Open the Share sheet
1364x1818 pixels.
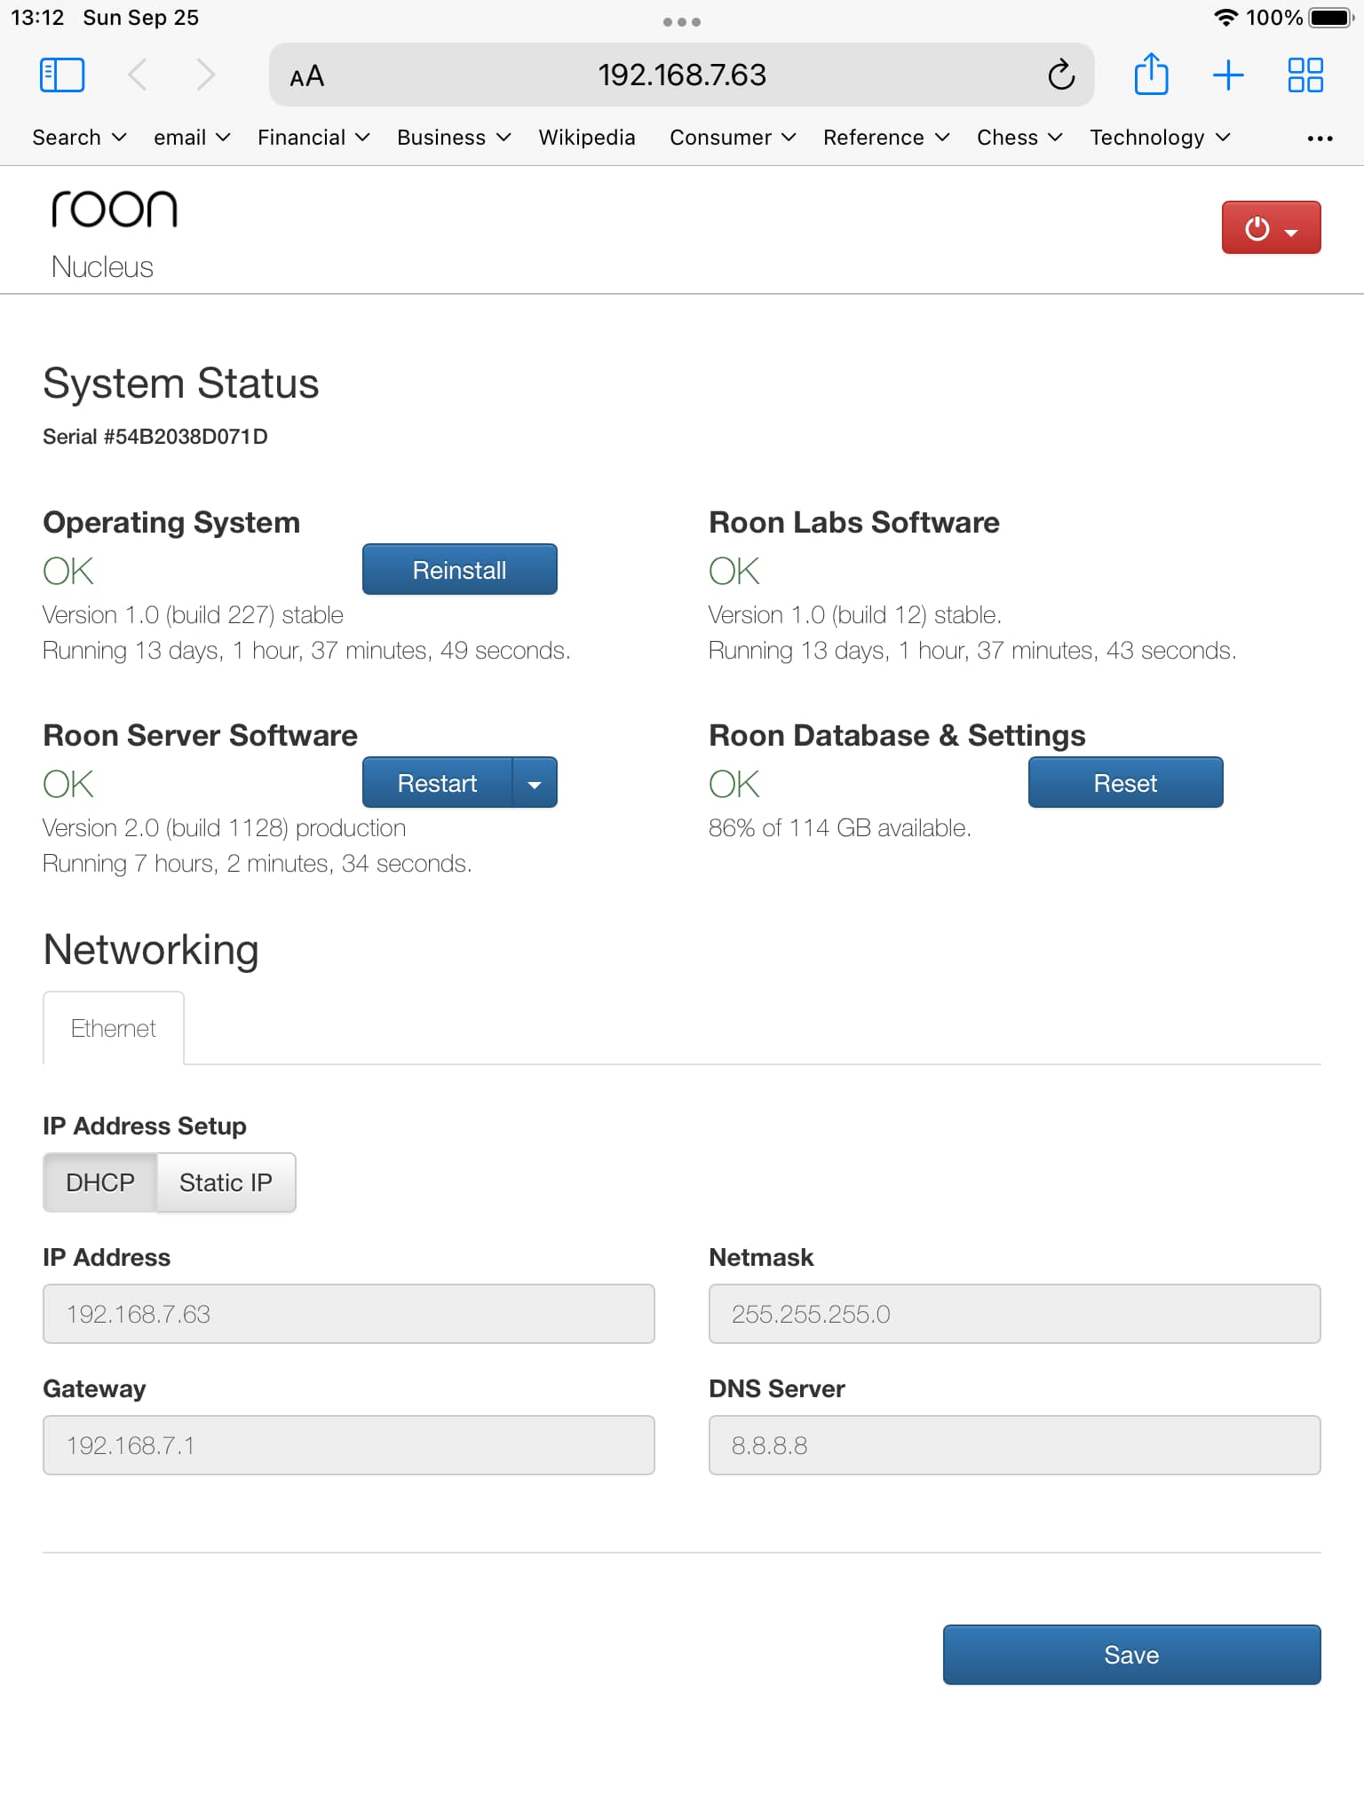coord(1151,73)
